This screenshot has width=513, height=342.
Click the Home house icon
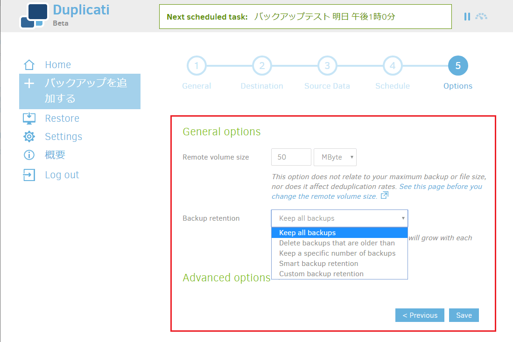29,65
